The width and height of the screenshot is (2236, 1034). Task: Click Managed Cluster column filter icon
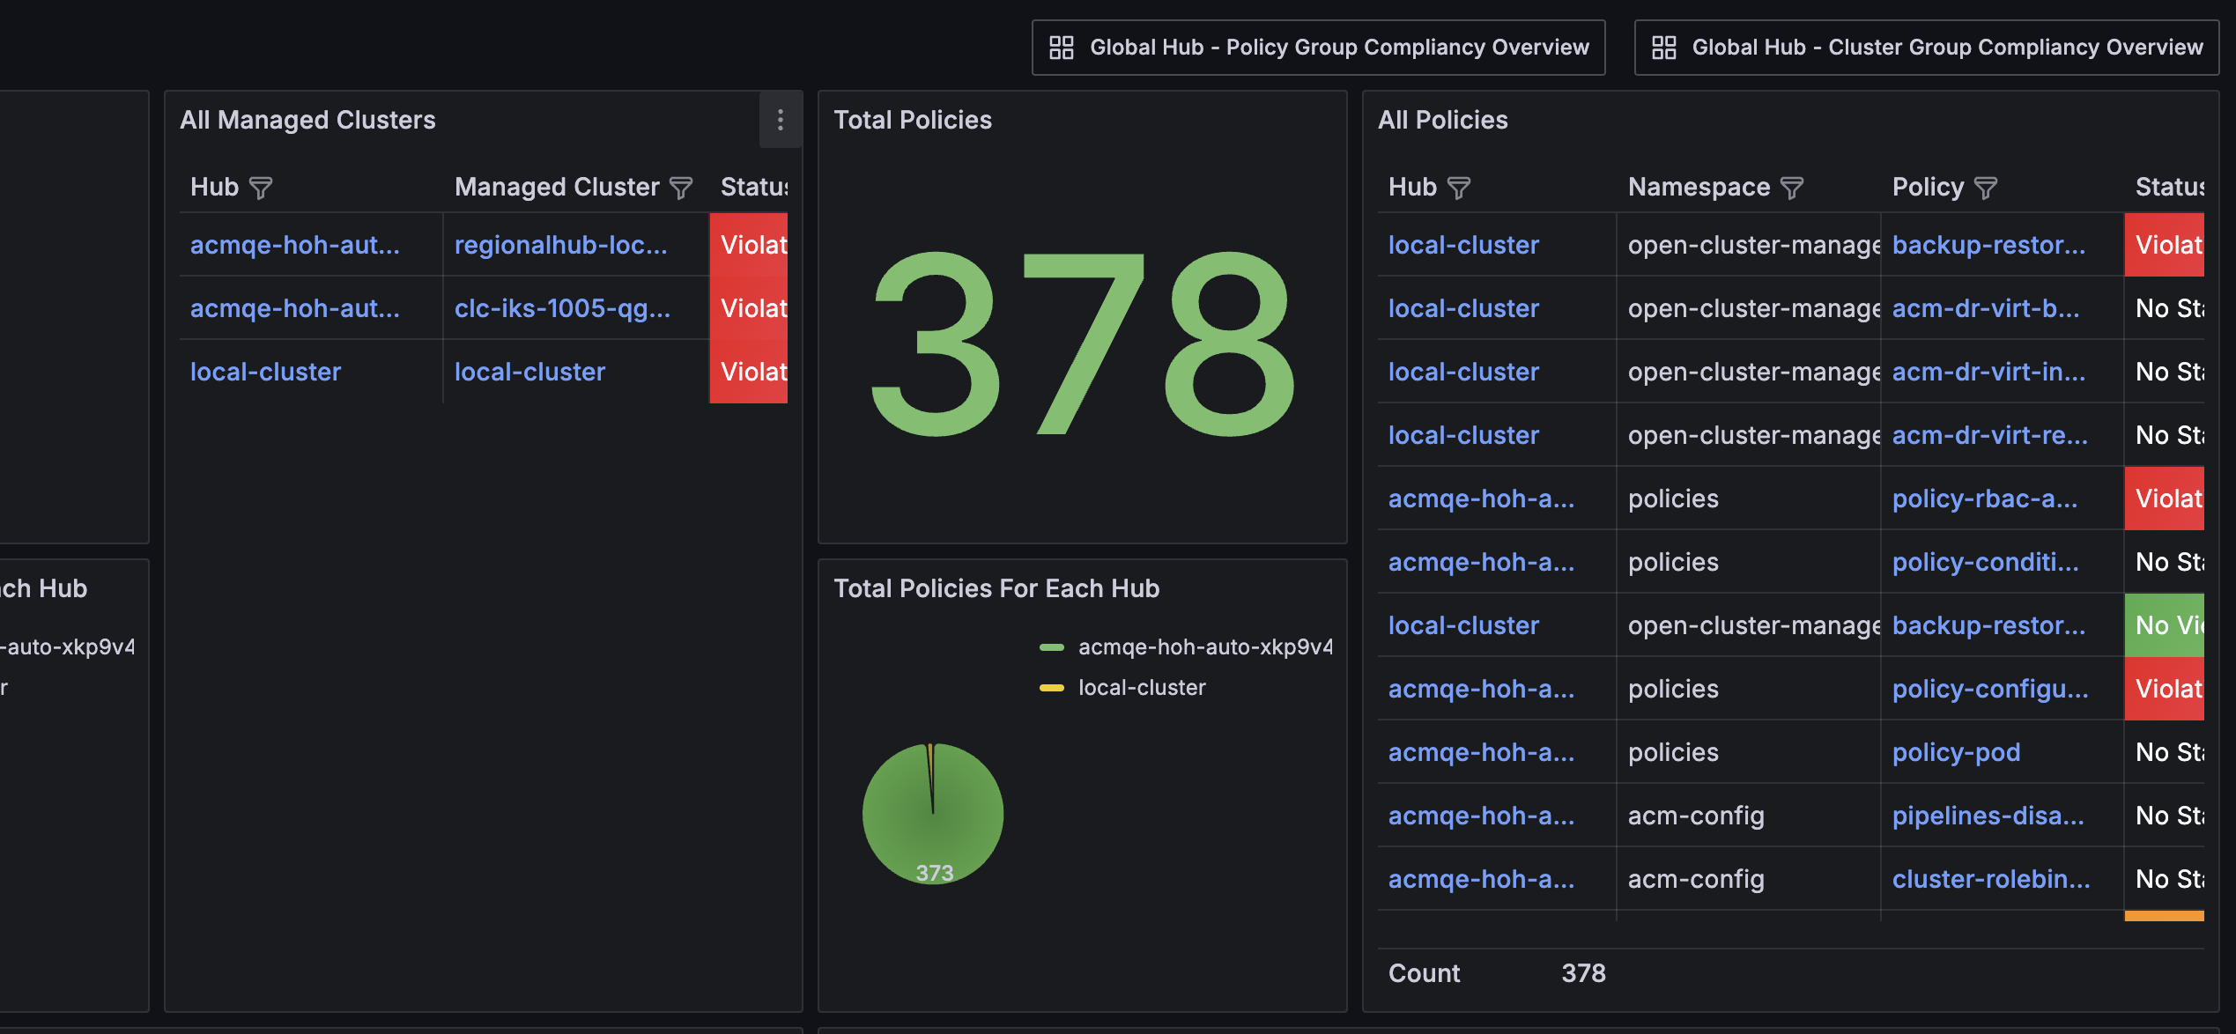[x=681, y=188]
